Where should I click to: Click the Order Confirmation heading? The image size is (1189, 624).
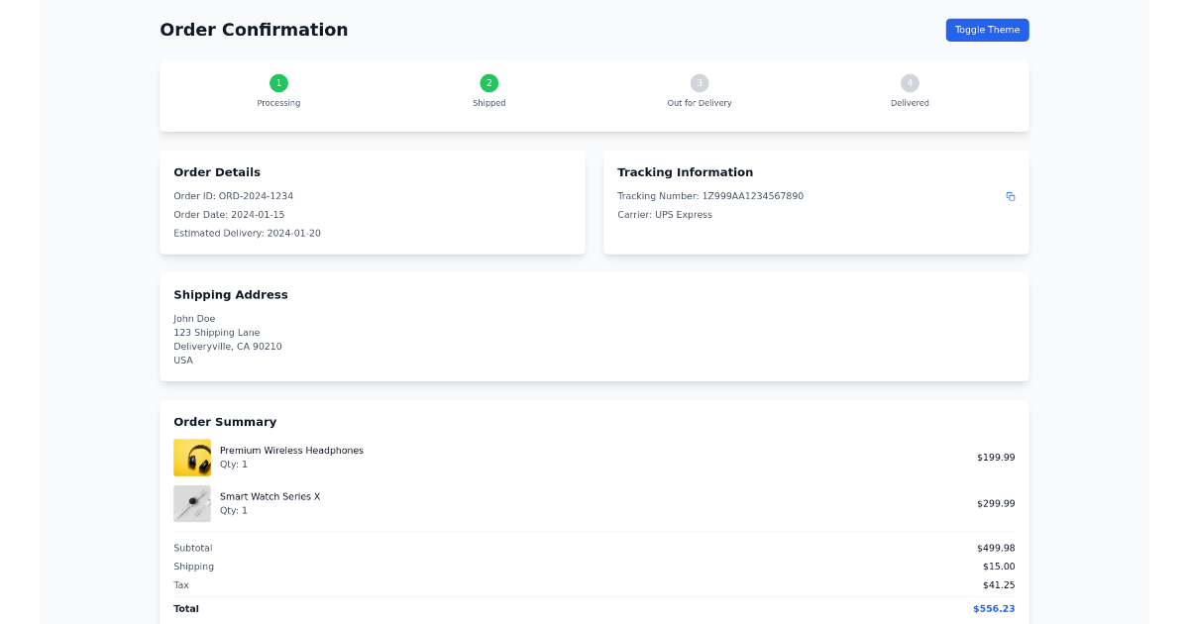coord(254,30)
